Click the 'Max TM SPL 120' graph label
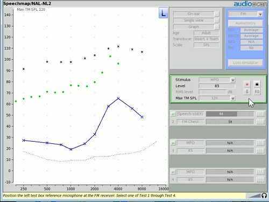This screenshot has height=202, width=269. [x=31, y=10]
